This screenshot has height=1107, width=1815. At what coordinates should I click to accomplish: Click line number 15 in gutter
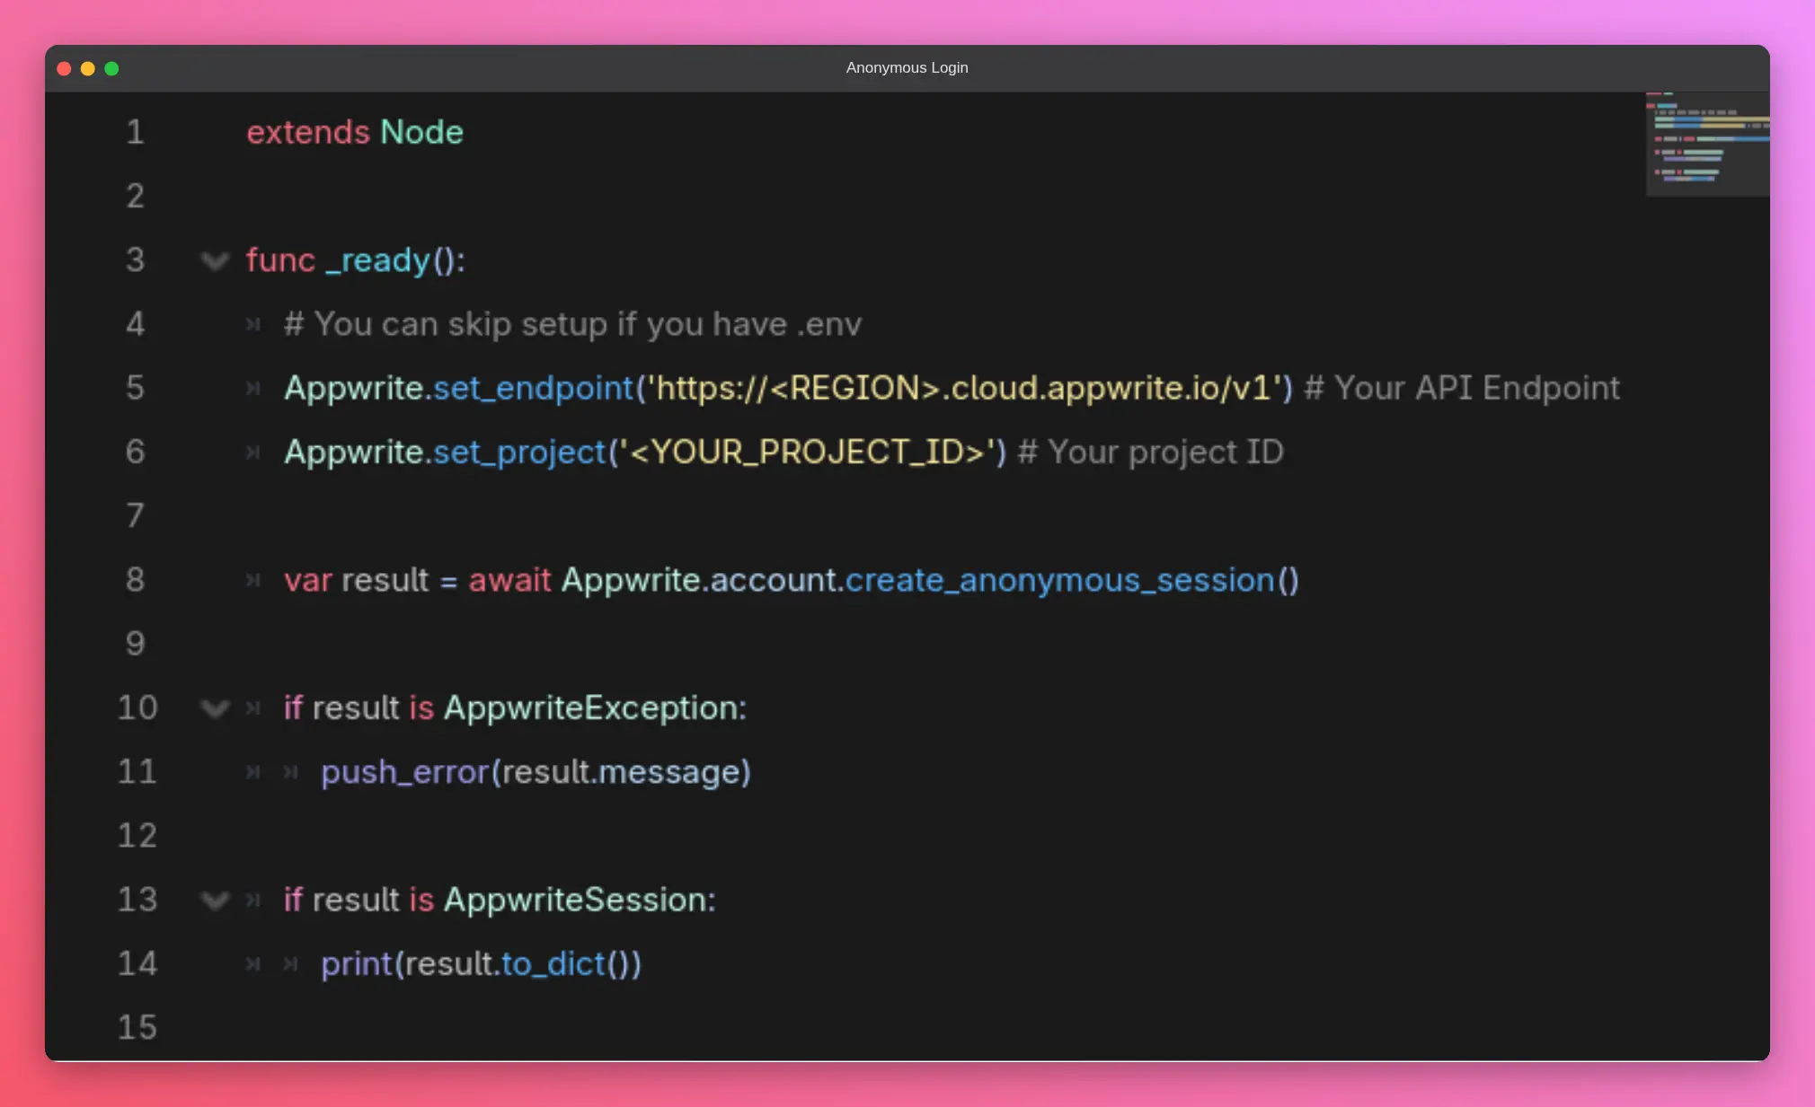[137, 1027]
